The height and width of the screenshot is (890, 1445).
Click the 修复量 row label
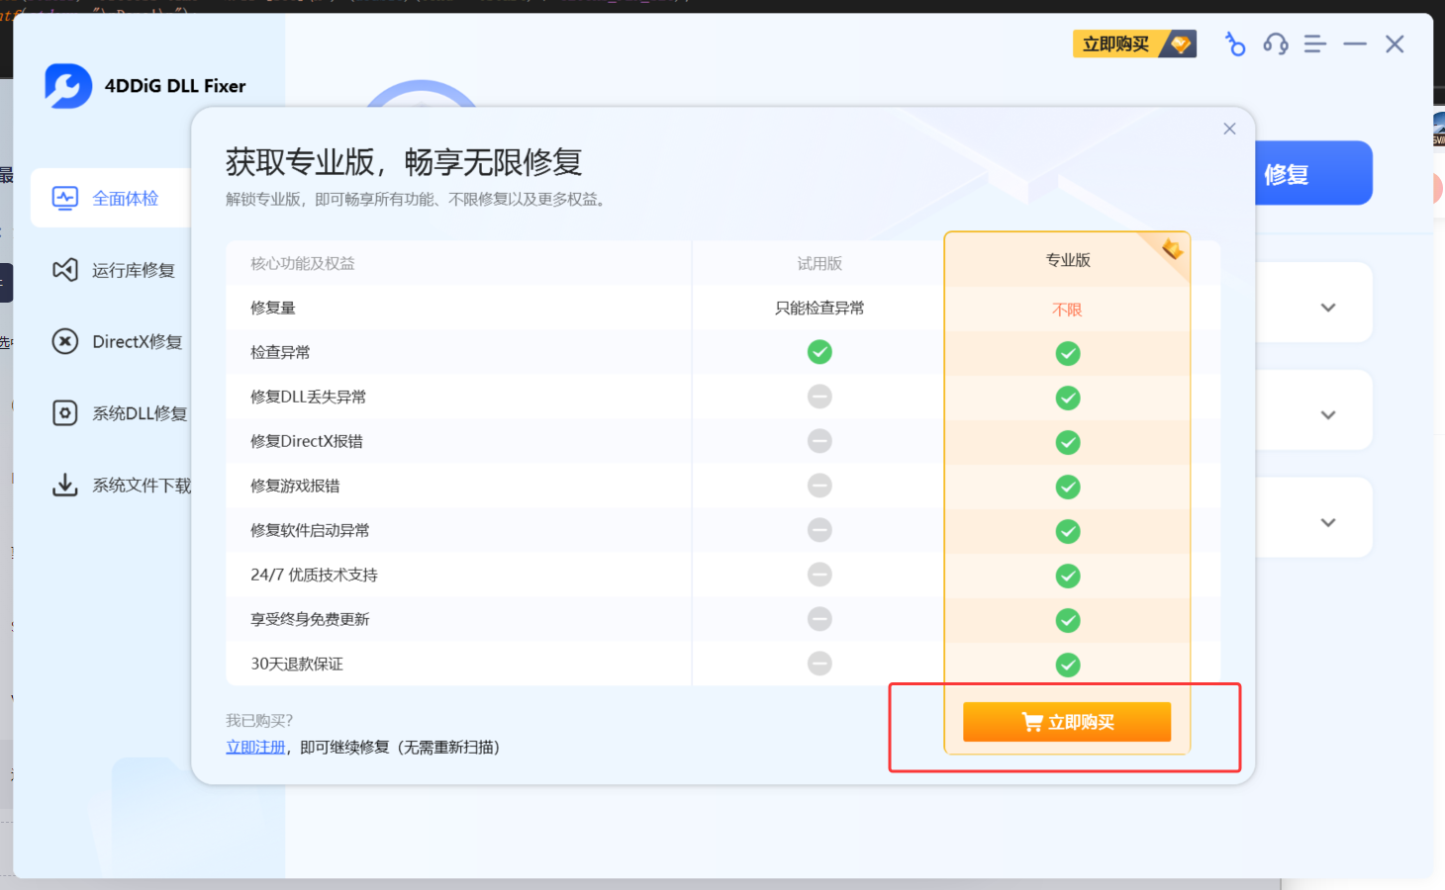[x=273, y=308]
